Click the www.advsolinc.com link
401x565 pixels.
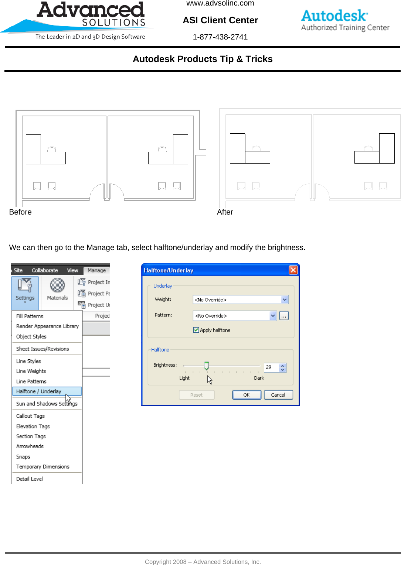[x=220, y=3]
